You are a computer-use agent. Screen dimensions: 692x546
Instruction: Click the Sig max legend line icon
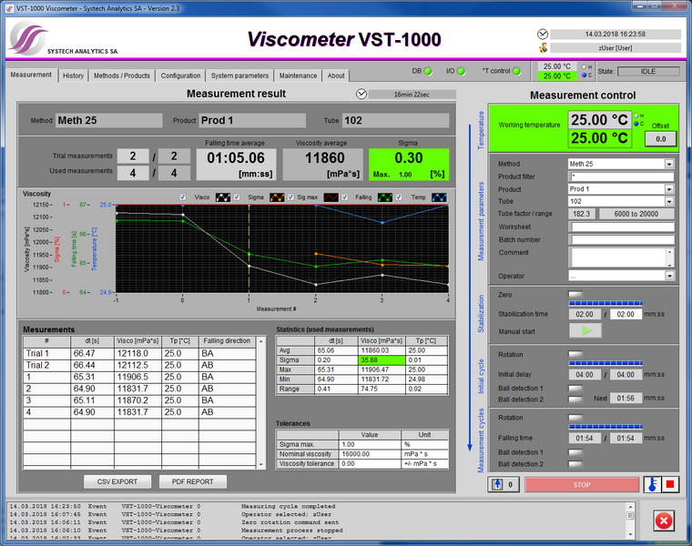tap(331, 197)
